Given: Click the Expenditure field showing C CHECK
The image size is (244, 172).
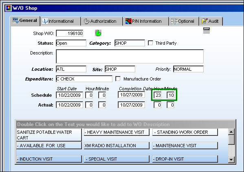Looking at the screenshot, I should 84,79.
